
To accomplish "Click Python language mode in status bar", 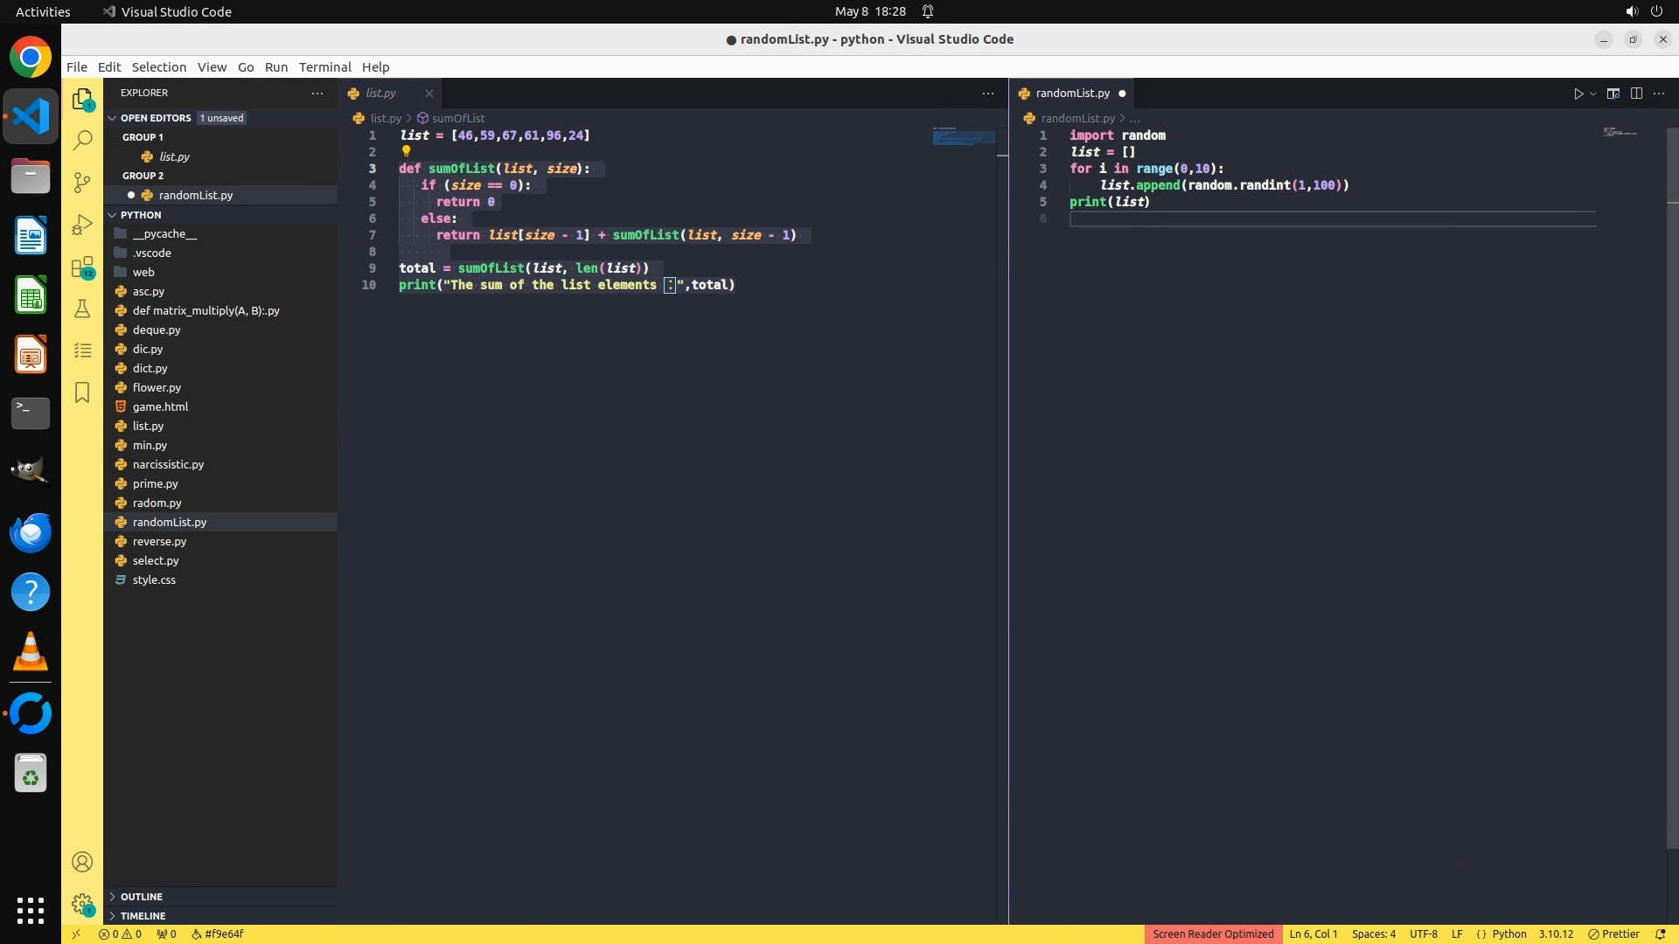I will click(1508, 934).
